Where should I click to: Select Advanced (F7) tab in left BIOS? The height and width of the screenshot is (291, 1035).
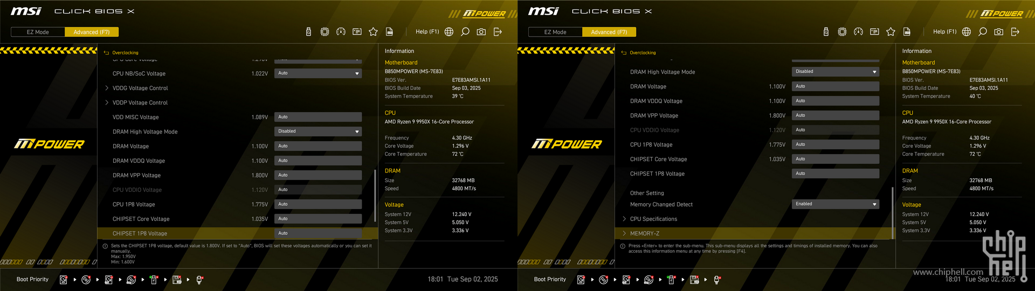92,32
